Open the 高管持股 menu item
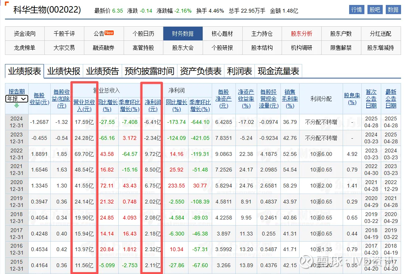The height and width of the screenshot is (274, 406). [x=143, y=48]
